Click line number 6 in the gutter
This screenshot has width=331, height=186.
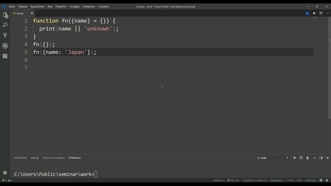coord(26,60)
